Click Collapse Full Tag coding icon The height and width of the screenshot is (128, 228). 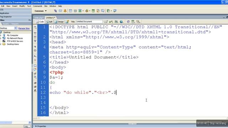pos(35,33)
